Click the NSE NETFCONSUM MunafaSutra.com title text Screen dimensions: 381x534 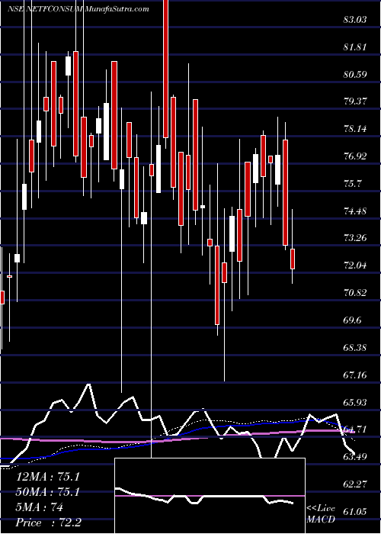[x=78, y=9]
